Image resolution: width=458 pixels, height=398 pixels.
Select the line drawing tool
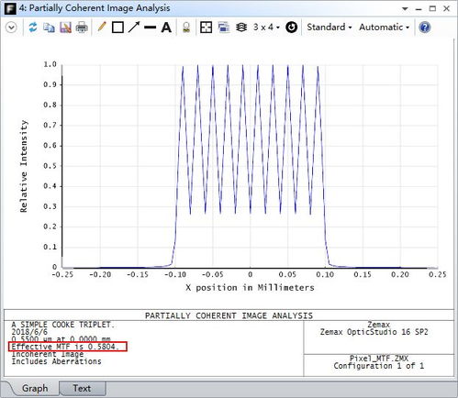click(150, 28)
